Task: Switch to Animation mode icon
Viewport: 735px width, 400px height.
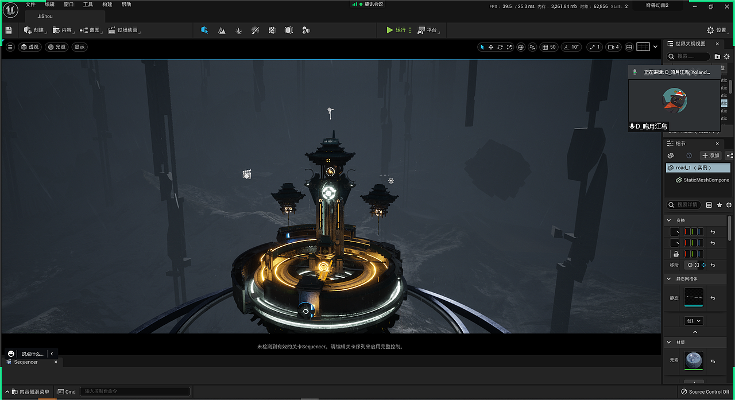Action: (306, 30)
